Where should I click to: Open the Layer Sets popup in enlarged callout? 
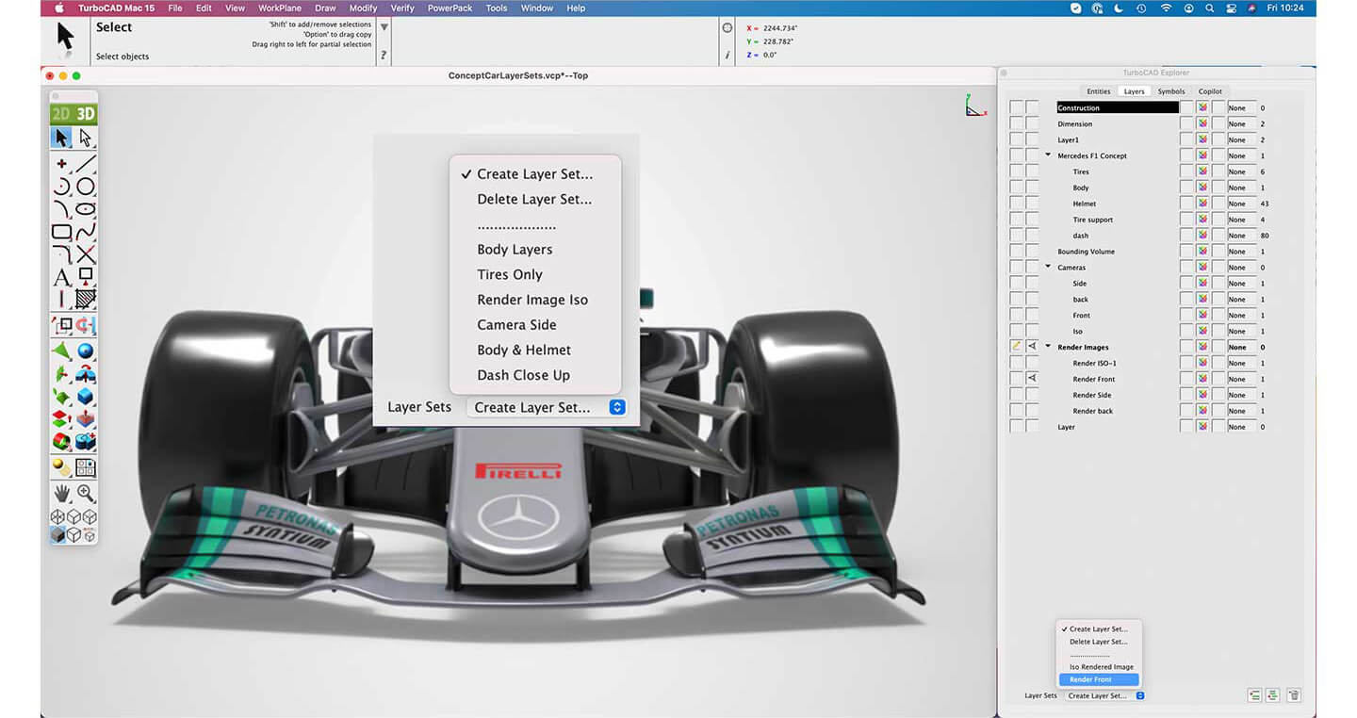[x=547, y=407]
